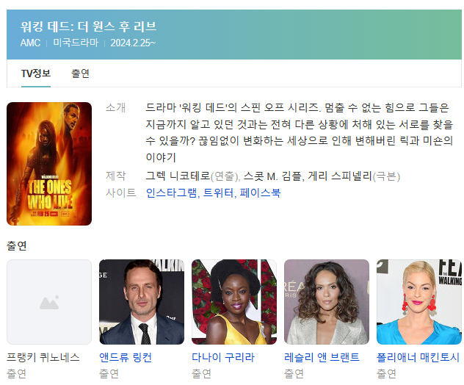Click the photo above 레슬리 앤 브랜트

(x=327, y=302)
